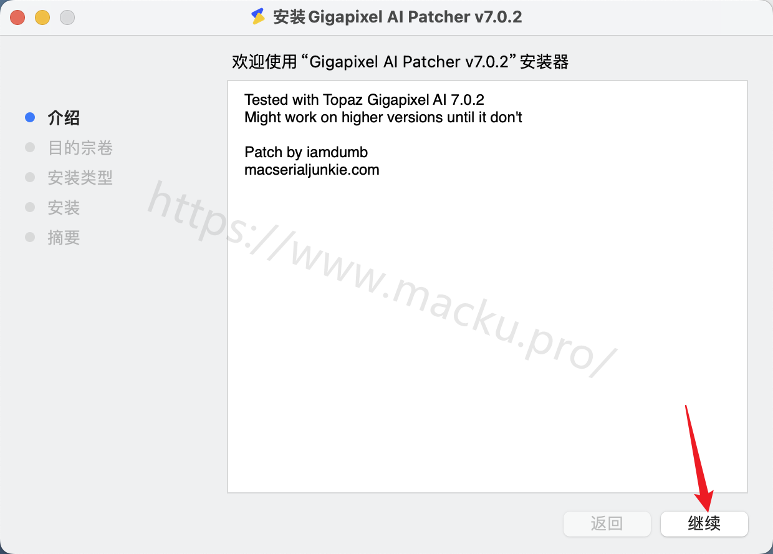Click the gray zoom window button
The height and width of the screenshot is (554, 773).
[67, 17]
